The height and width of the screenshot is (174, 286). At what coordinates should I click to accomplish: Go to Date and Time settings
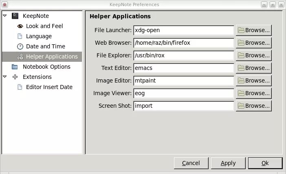coord(46,46)
